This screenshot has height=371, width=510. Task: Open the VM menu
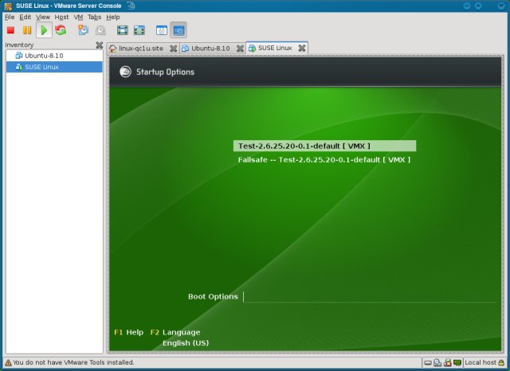(x=78, y=17)
